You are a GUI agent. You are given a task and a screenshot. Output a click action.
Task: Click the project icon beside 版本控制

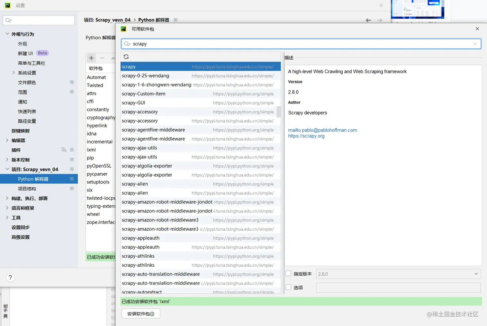click(x=72, y=160)
